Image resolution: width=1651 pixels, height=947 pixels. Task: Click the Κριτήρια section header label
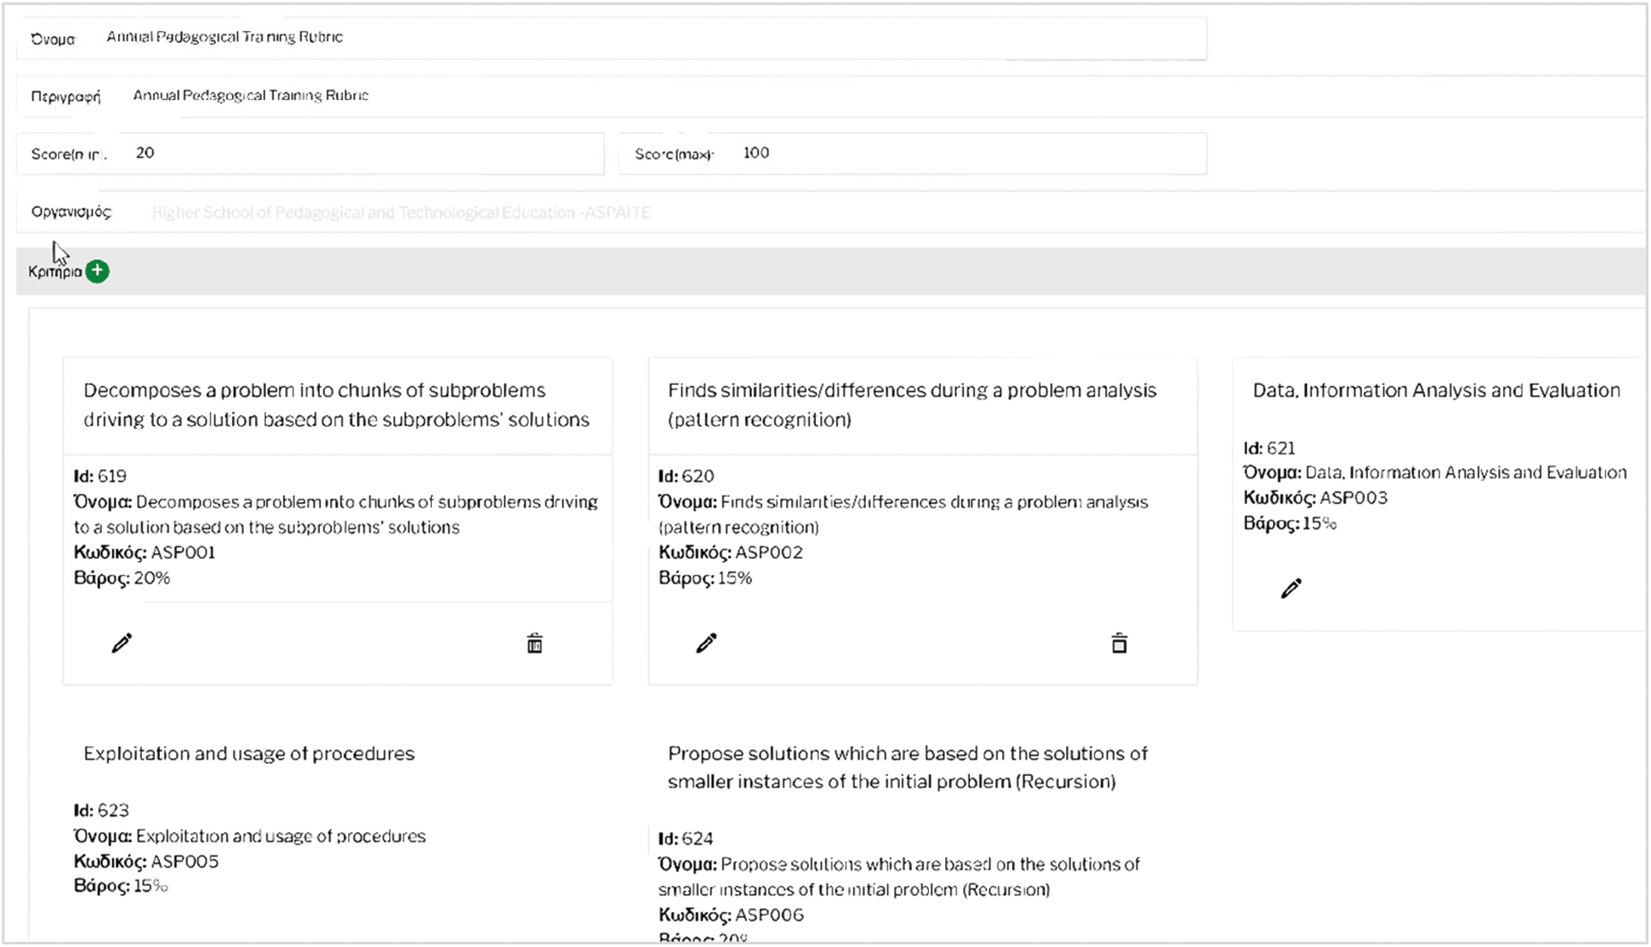55,272
